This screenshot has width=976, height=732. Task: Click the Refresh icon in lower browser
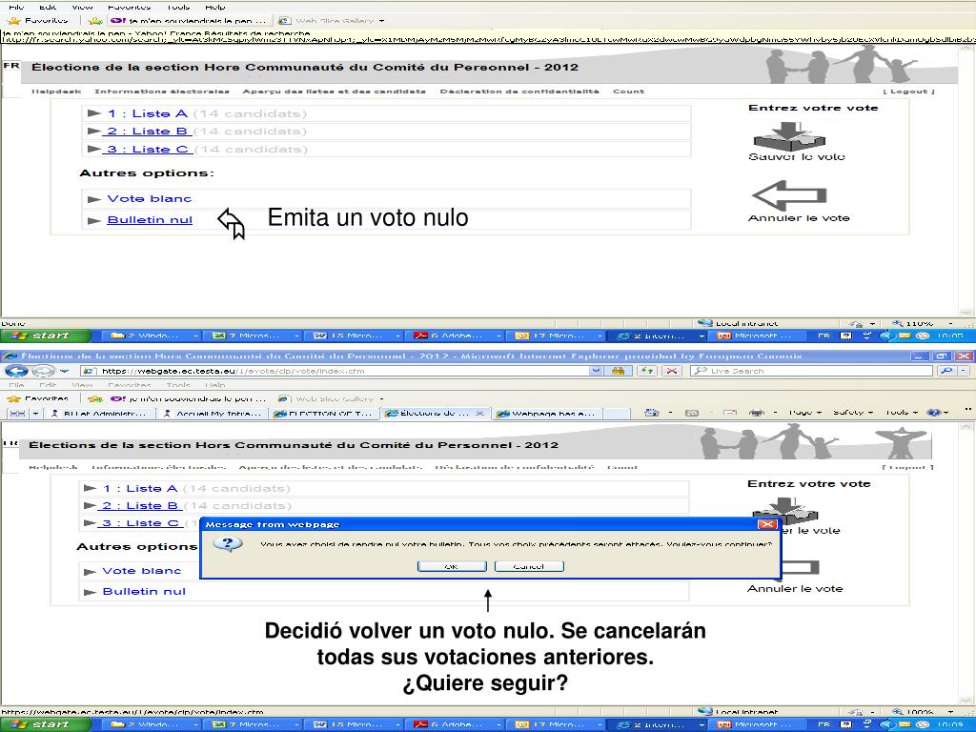(x=647, y=371)
